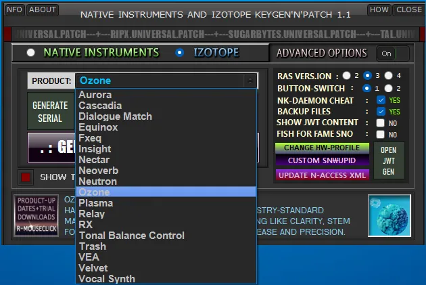Set RAS version to 2

[346, 76]
